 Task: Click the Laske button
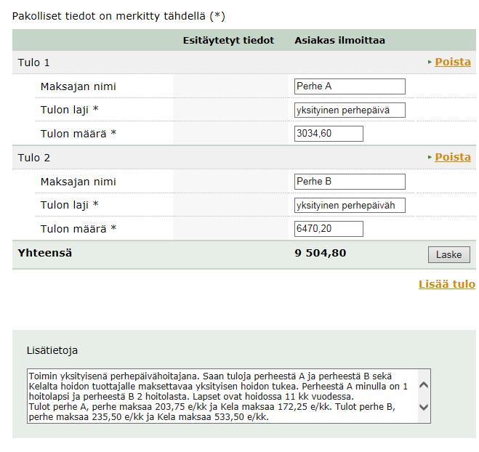coord(448,255)
